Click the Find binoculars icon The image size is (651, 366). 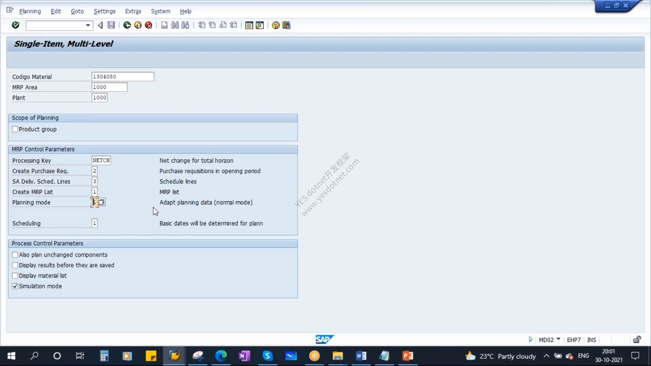pos(175,25)
